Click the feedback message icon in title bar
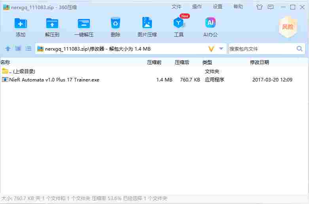 [271, 7]
